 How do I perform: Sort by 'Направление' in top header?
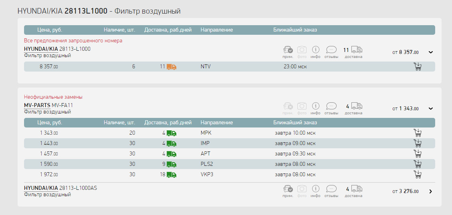pos(216,30)
